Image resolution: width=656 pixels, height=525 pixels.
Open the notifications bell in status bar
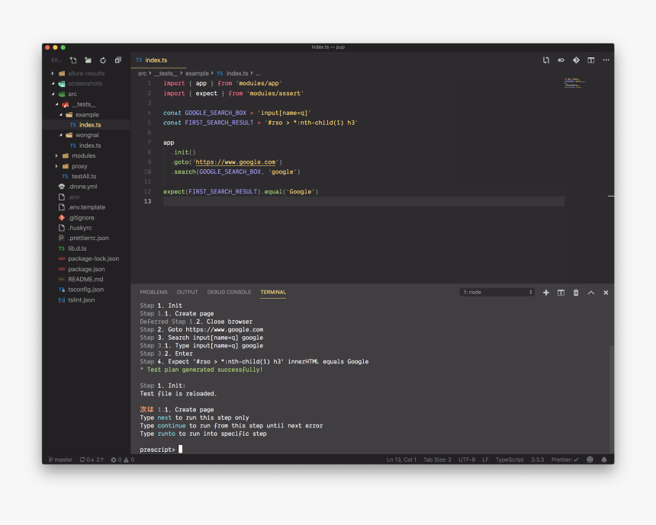[604, 459]
